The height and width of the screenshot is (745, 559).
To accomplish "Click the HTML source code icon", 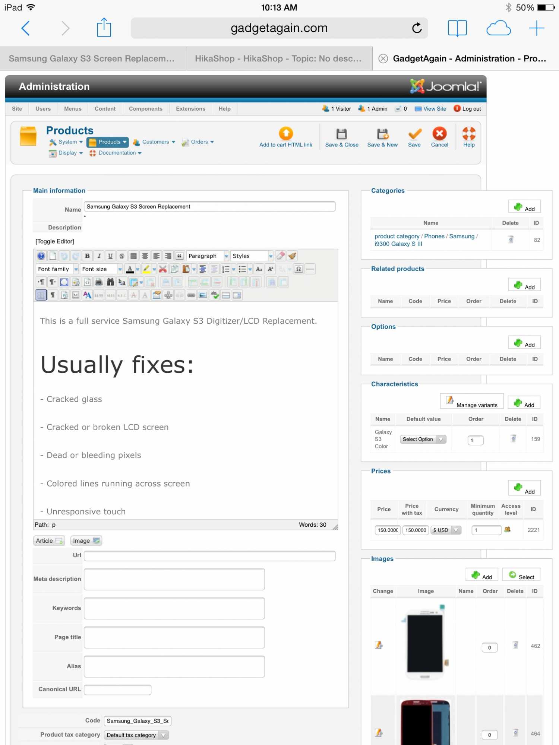I will pos(87,282).
